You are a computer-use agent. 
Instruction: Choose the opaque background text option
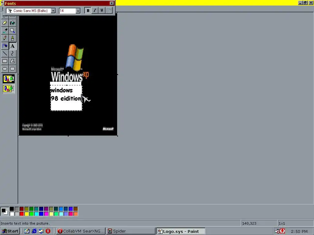[9, 79]
